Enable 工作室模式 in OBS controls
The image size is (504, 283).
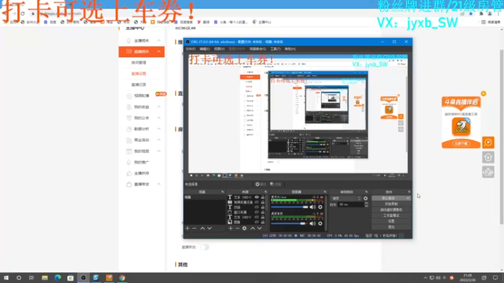click(391, 216)
